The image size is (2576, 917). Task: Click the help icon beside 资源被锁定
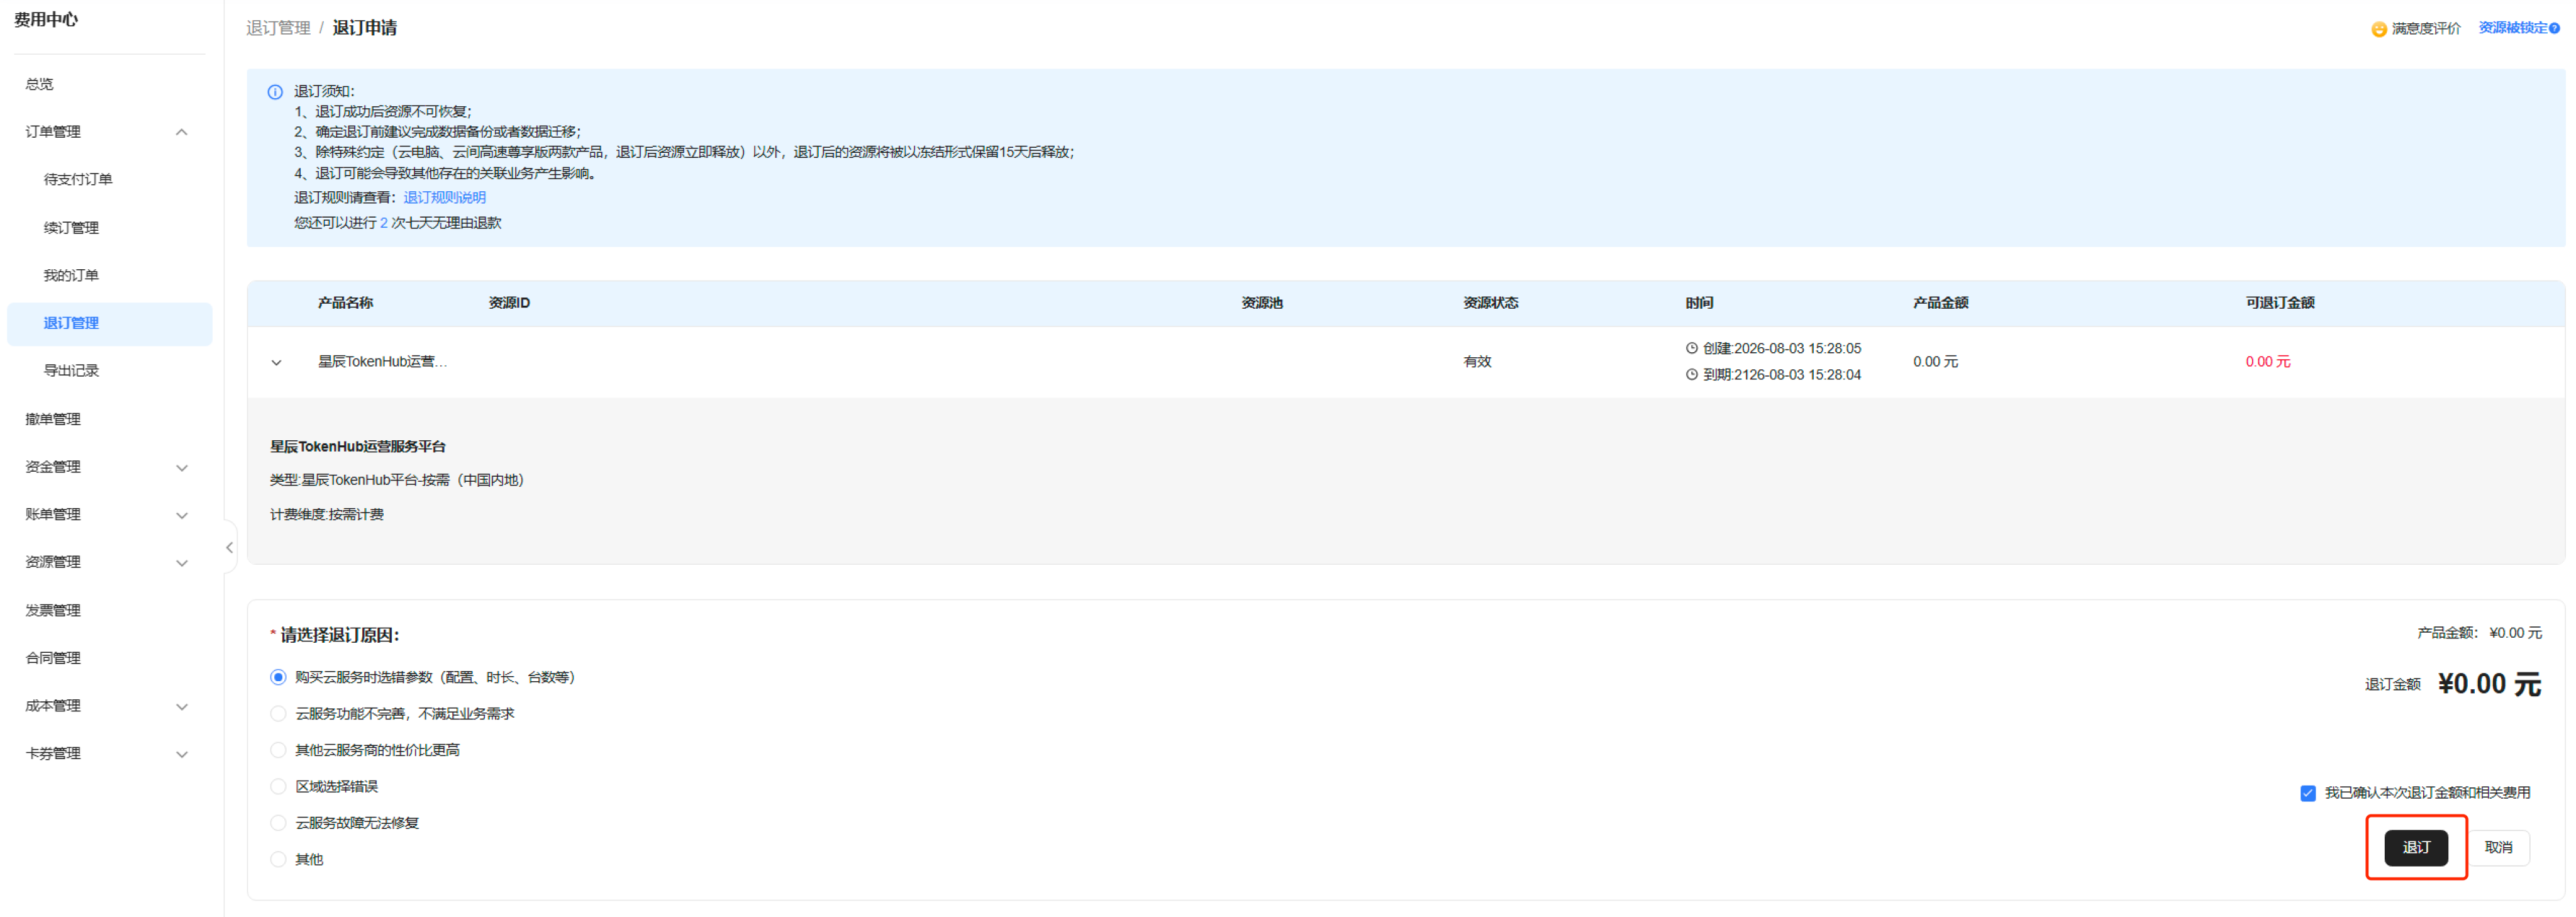coord(2554,28)
